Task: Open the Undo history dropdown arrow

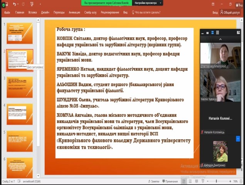Action: coord(18,4)
